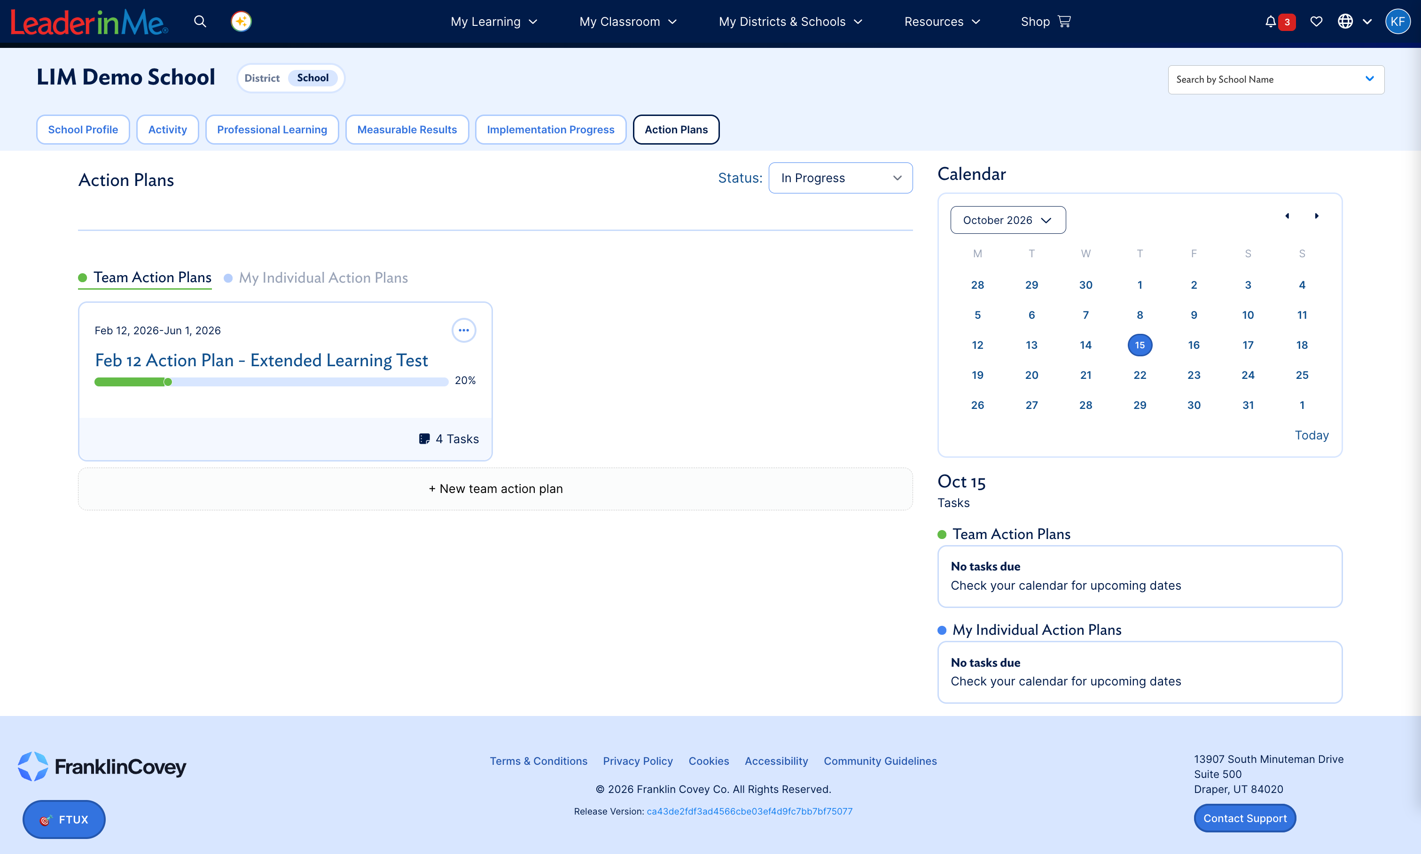Screen dimensions: 1421x854
Task: Open the Implementation Progress tab
Action: pyautogui.click(x=551, y=130)
